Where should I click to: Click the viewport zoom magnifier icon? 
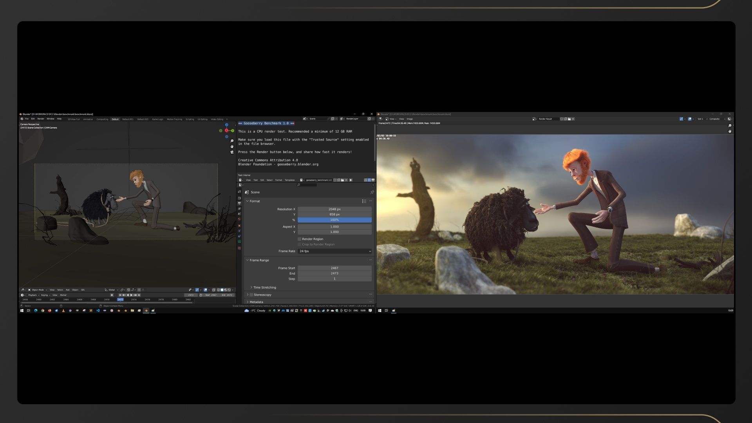[232, 141]
